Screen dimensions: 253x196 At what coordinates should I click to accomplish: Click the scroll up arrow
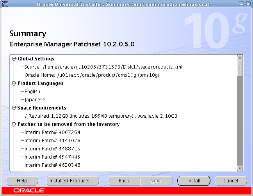click(240, 58)
